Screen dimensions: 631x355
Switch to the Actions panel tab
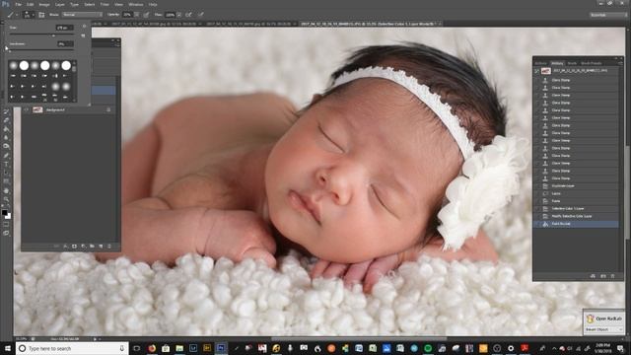coord(541,63)
